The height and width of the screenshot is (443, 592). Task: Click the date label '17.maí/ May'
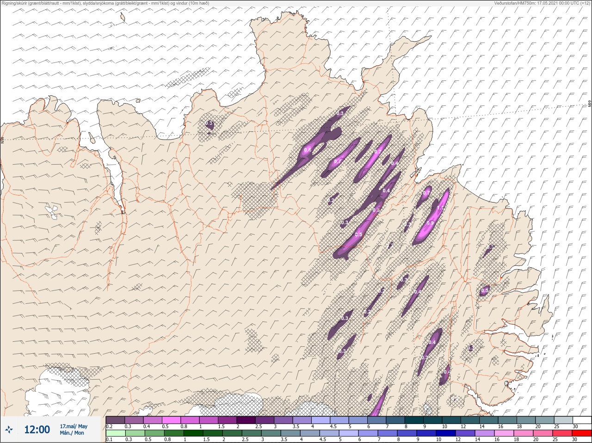[x=74, y=426]
